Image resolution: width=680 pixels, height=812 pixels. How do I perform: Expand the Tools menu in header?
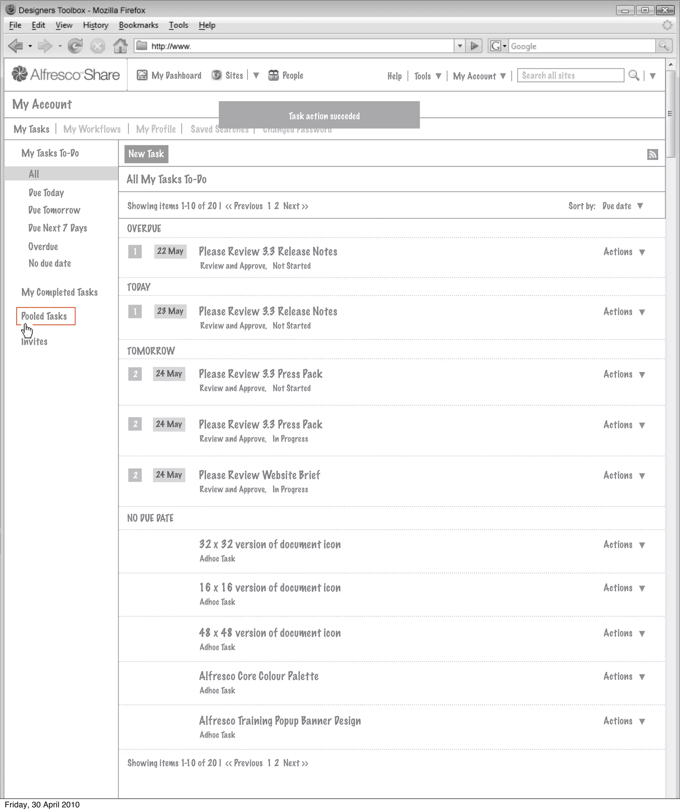coord(428,76)
